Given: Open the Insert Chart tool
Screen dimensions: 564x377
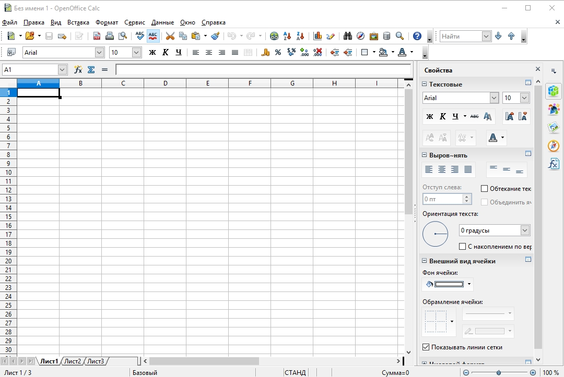Looking at the screenshot, I should (x=318, y=36).
